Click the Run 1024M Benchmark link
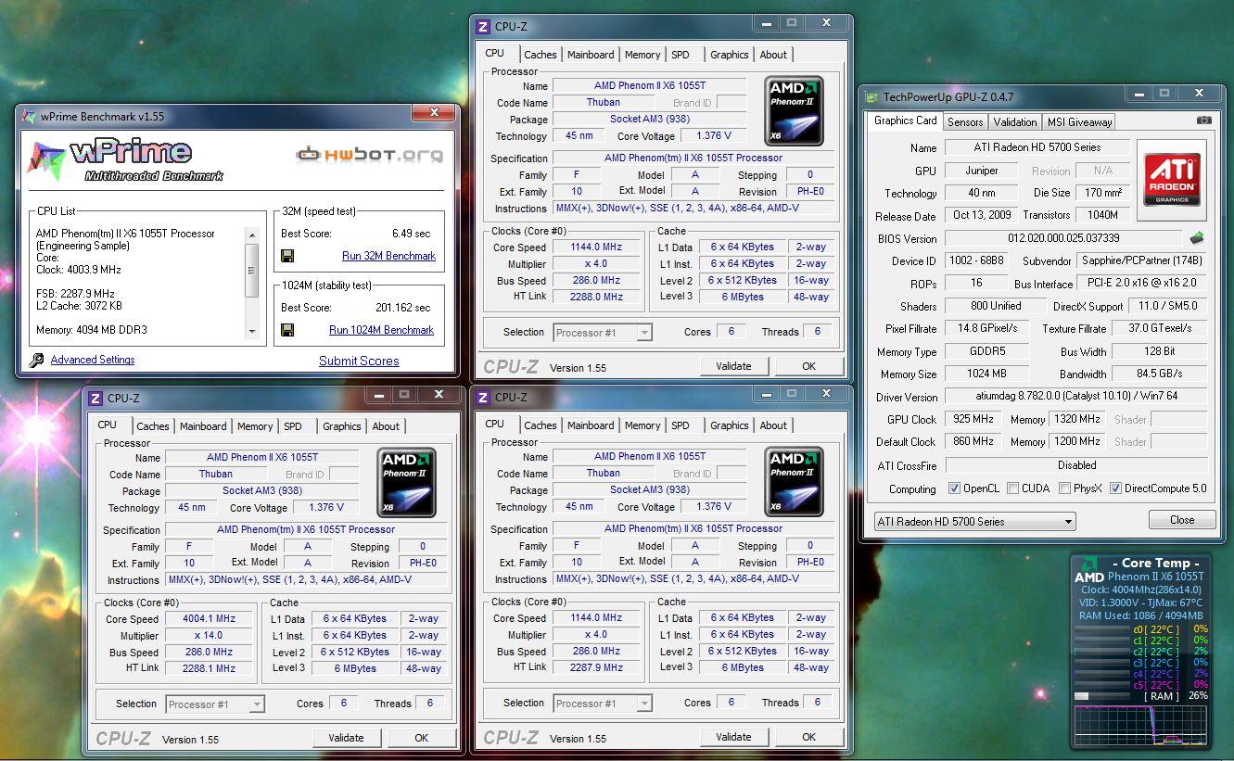 pos(381,330)
